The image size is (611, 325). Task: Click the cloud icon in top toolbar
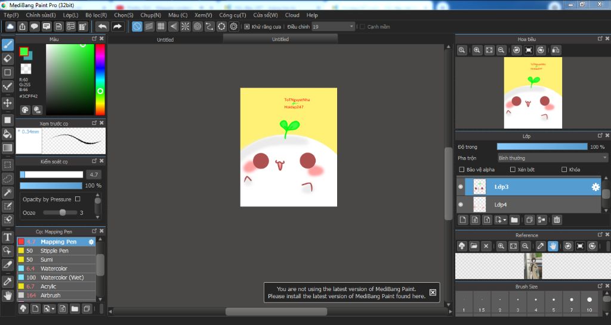click(x=10, y=26)
